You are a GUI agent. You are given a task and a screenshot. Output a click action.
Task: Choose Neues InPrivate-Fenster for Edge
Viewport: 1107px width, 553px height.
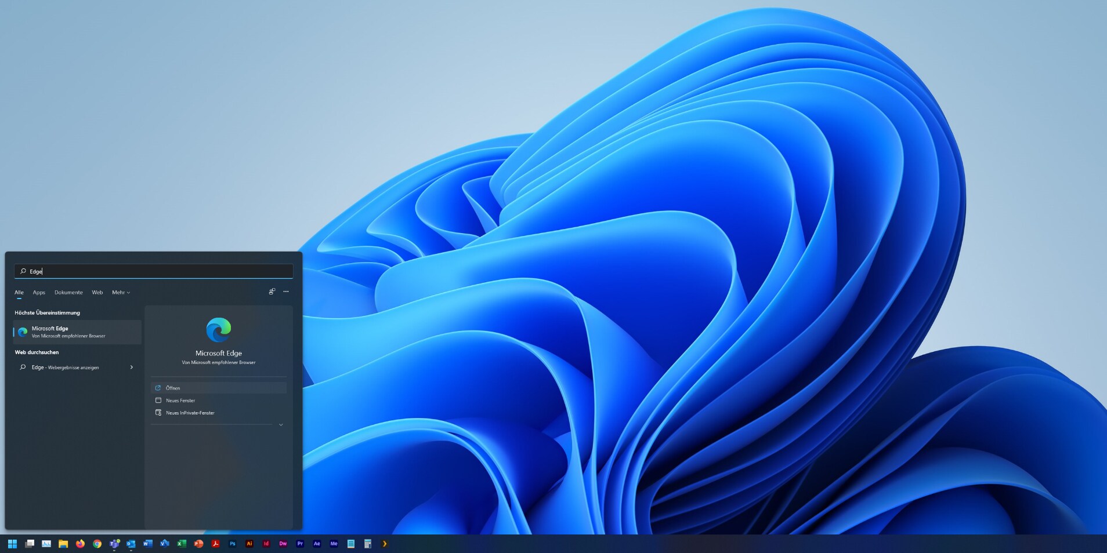[219, 413]
